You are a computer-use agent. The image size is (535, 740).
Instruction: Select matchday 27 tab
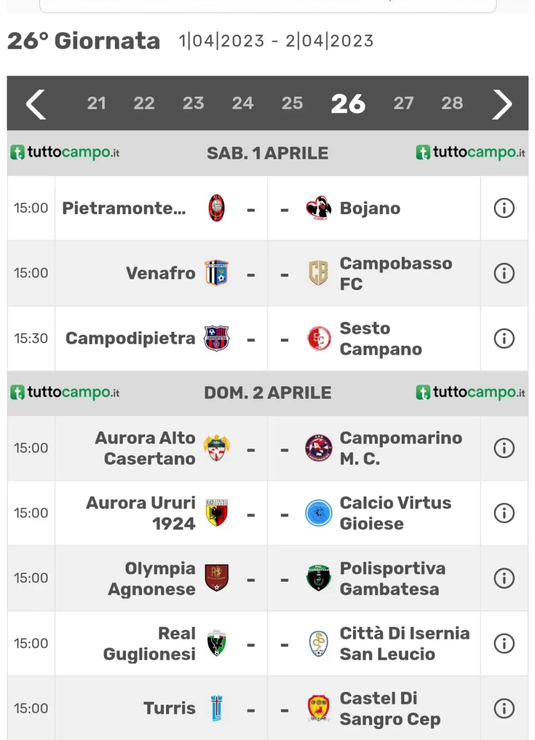pyautogui.click(x=403, y=103)
